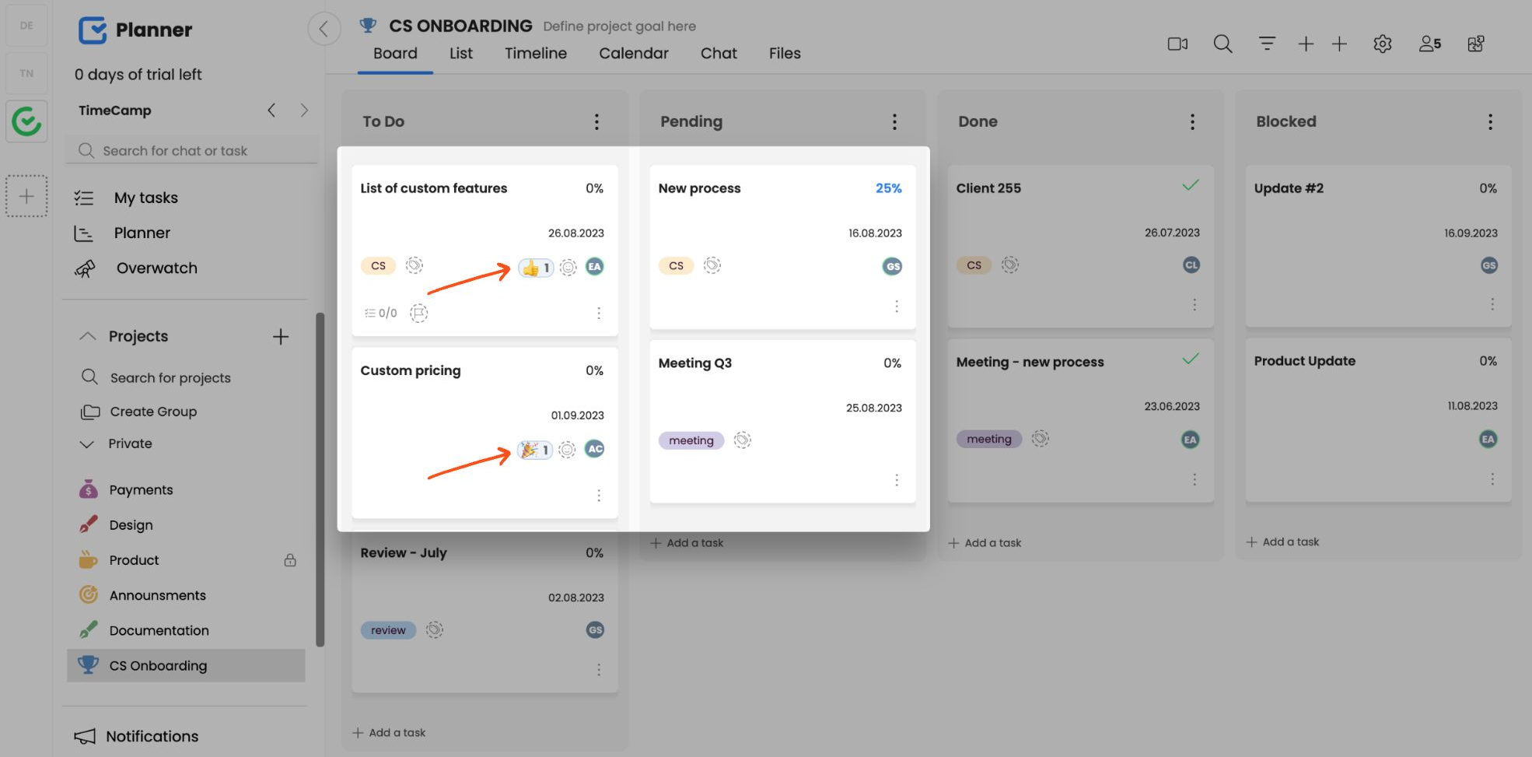The height and width of the screenshot is (757, 1532).
Task: Toggle the 0/0 subtask checklist on List of custom features
Action: pyautogui.click(x=380, y=313)
